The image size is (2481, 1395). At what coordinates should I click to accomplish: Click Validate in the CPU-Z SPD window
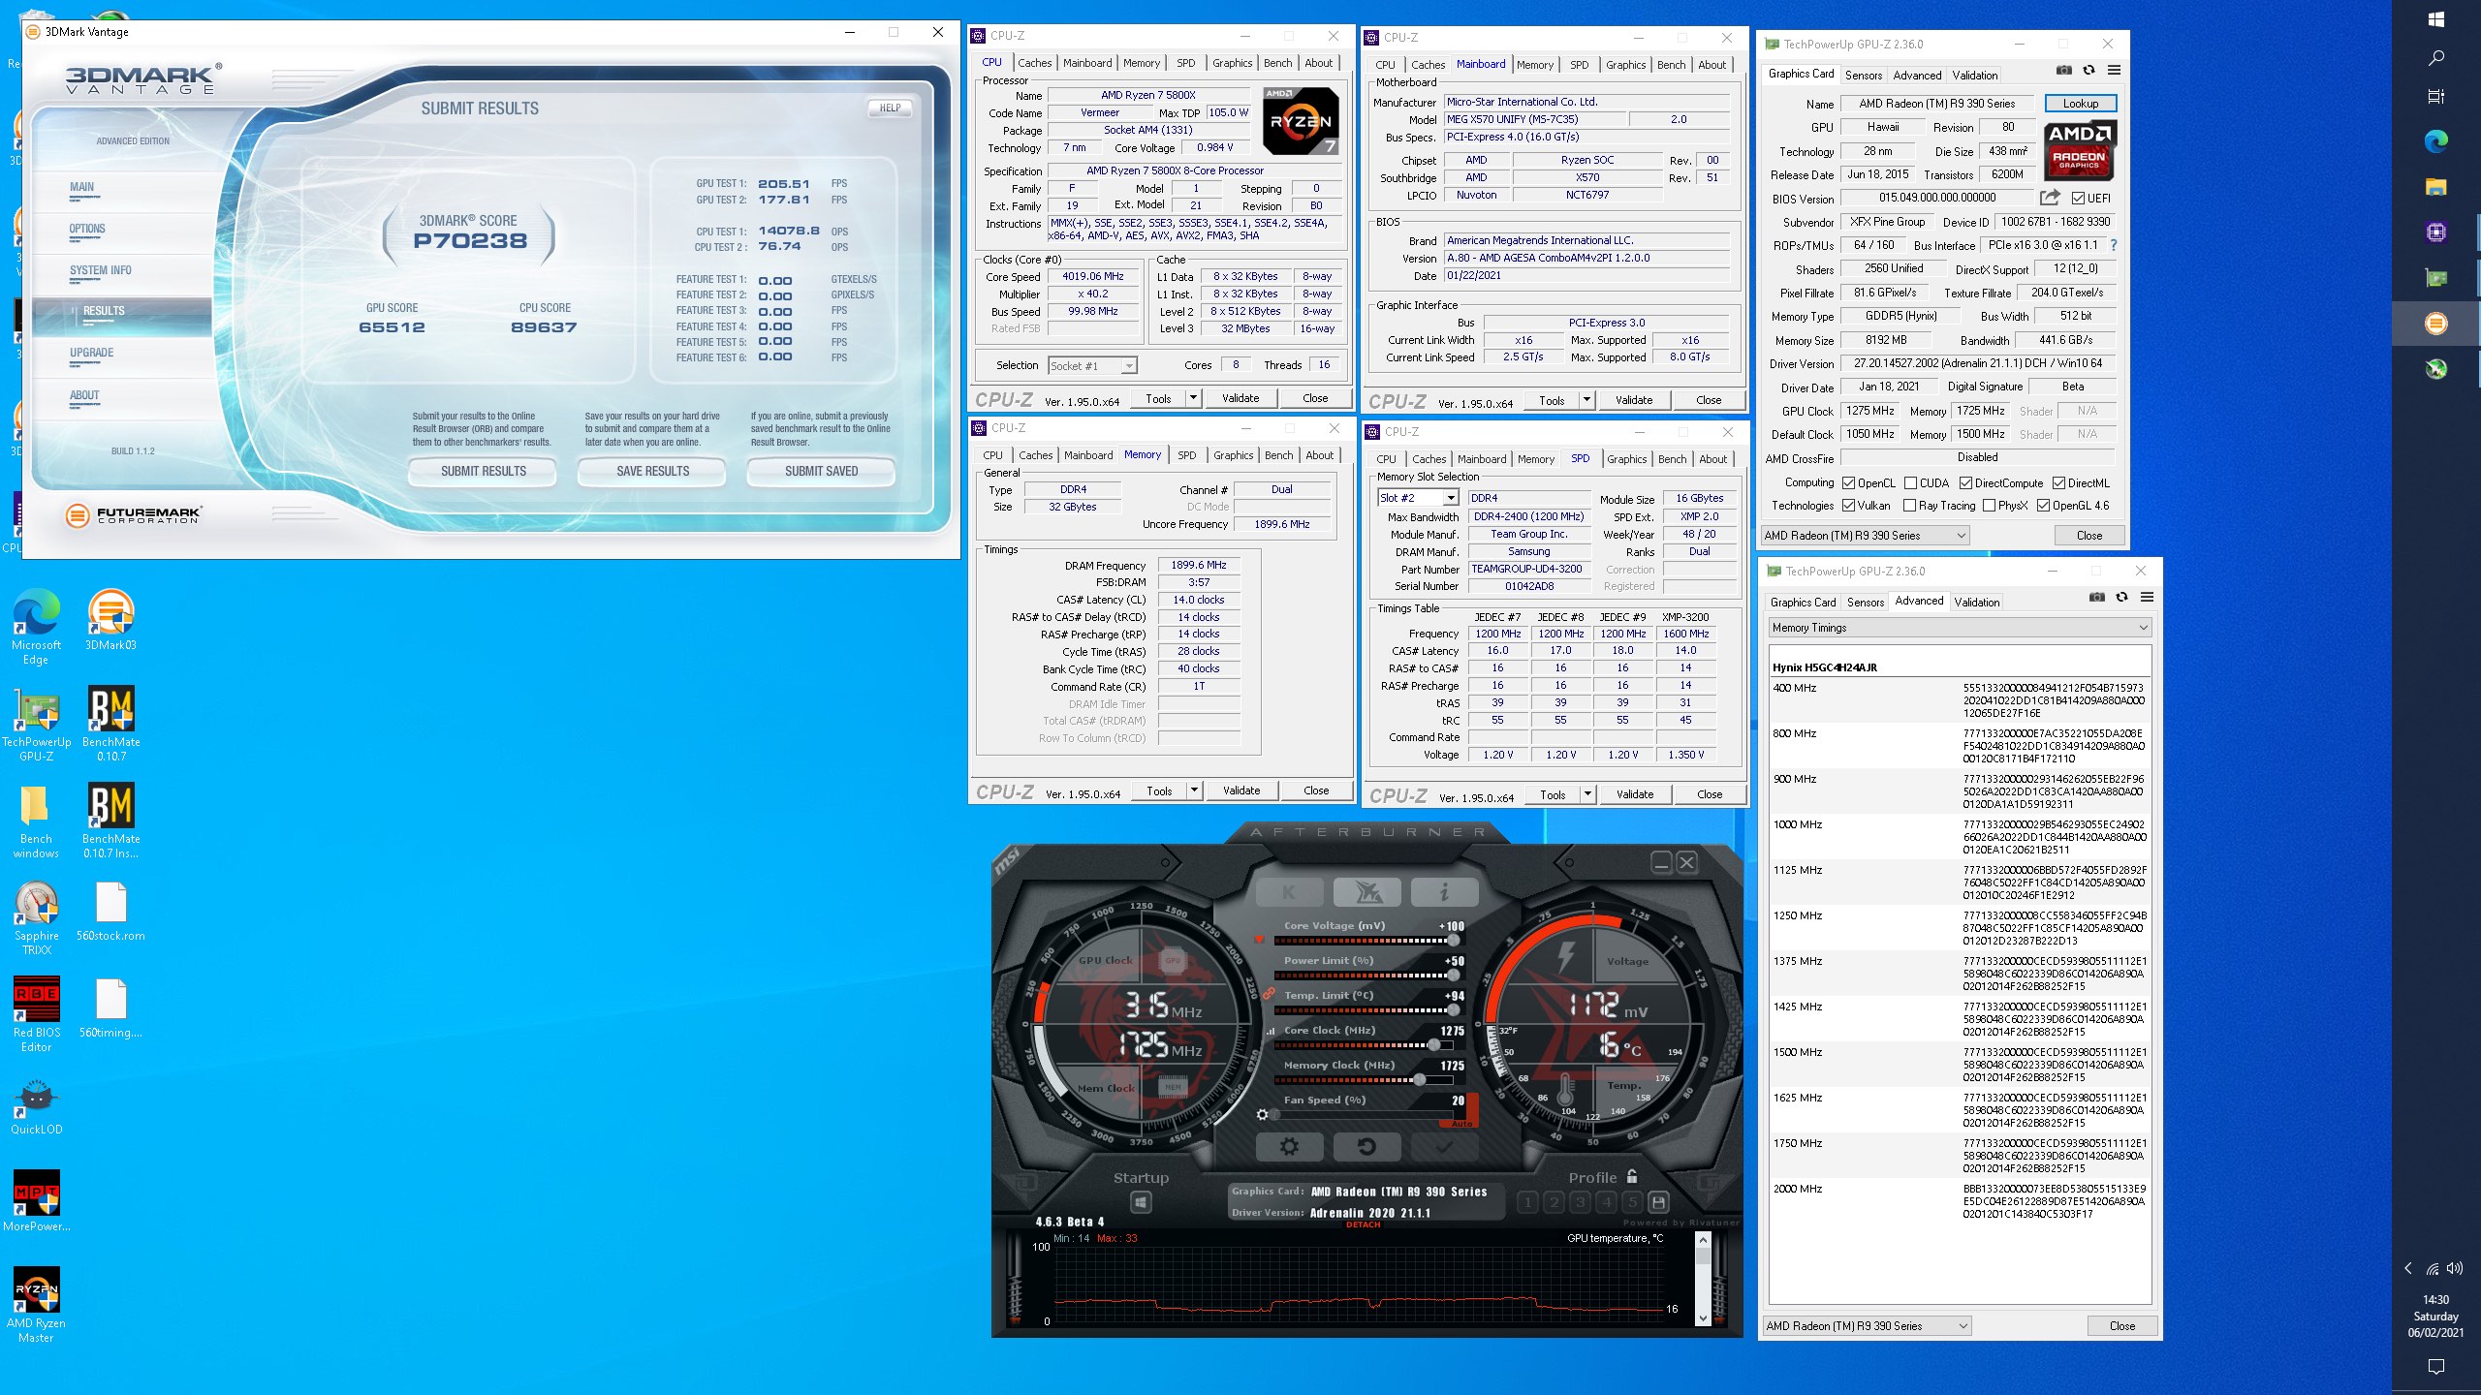(x=1634, y=794)
